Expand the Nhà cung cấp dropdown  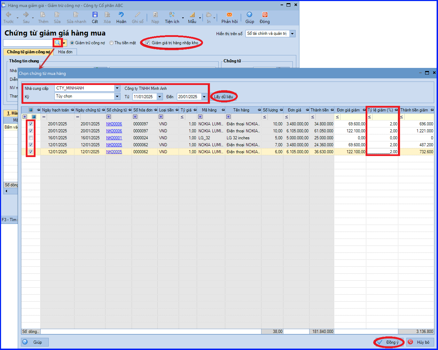(117, 88)
